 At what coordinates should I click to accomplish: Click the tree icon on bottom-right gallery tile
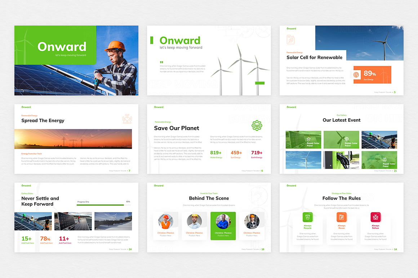point(385,159)
